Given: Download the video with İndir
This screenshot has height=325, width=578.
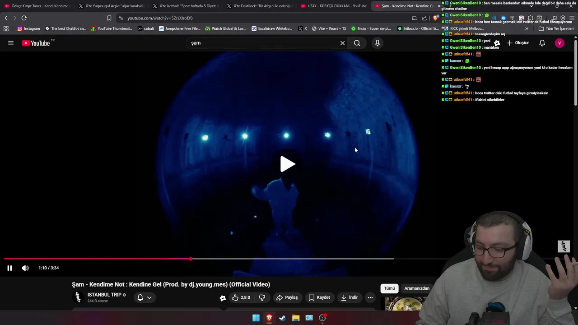Looking at the screenshot, I should (x=349, y=297).
